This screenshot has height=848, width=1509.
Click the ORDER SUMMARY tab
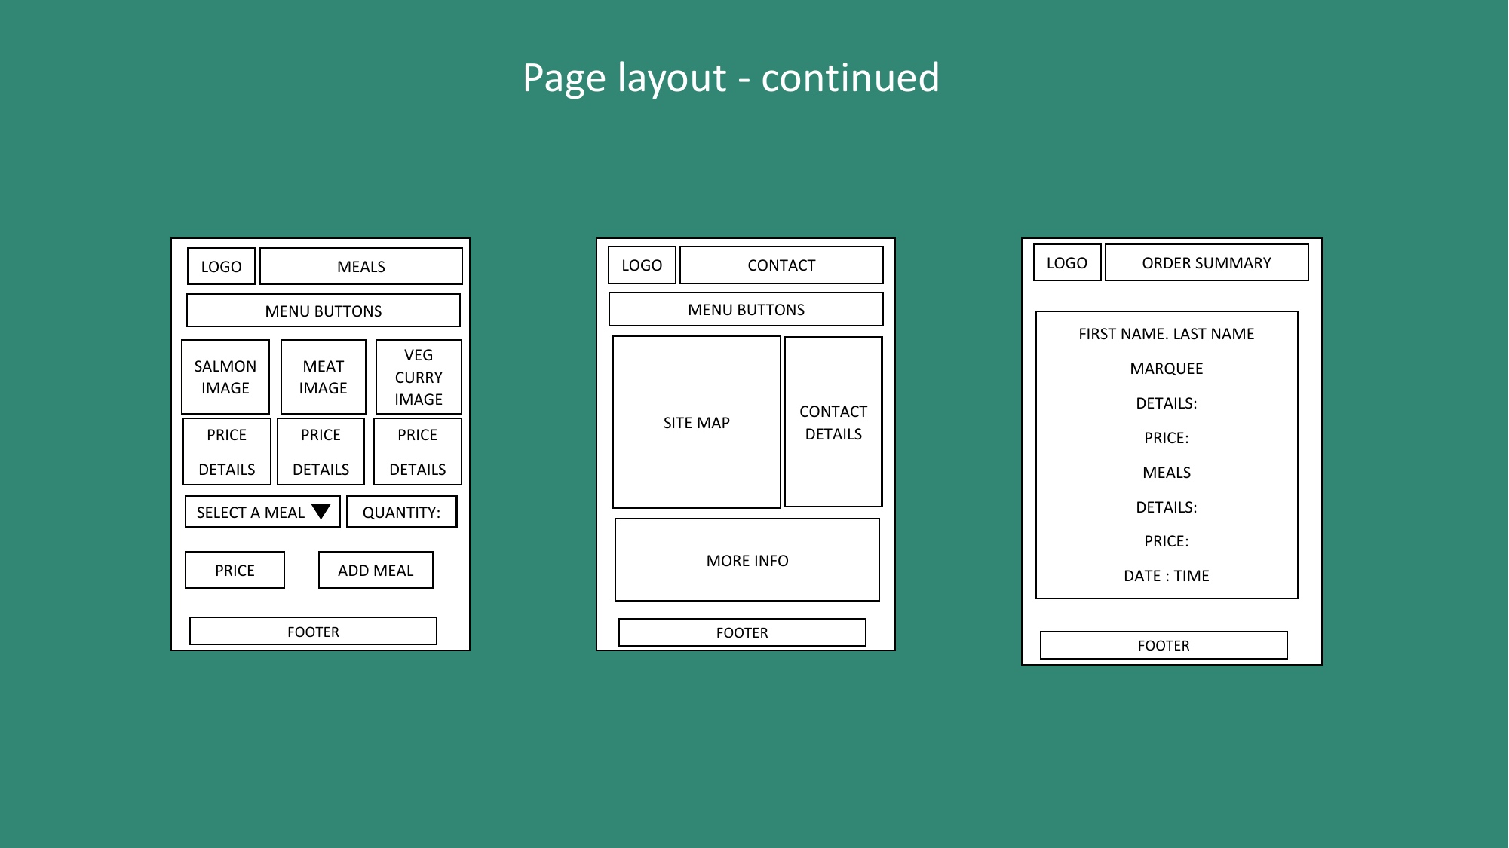click(x=1204, y=263)
